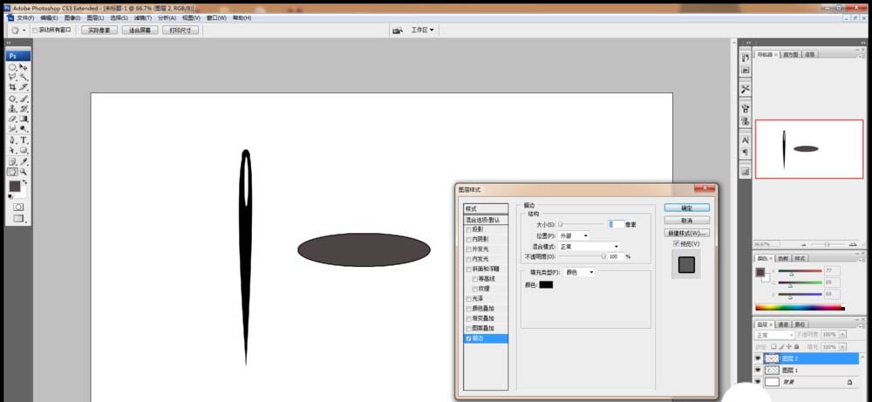Enable the 投影 (Drop Shadow) checkbox

click(x=468, y=229)
